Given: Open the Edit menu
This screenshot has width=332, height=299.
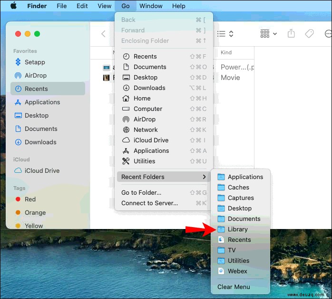Looking at the screenshot, I should pyautogui.click(x=82, y=6).
